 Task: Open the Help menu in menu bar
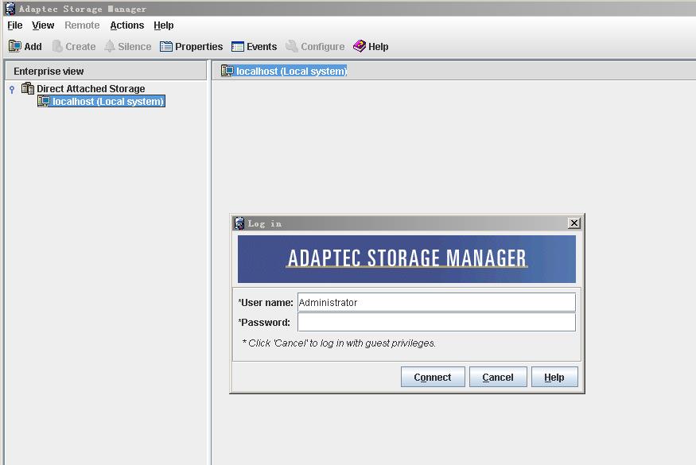coord(164,25)
